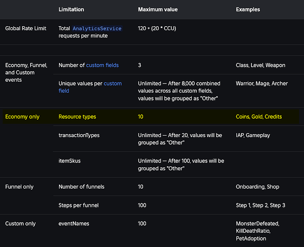Click the 120 + (20 * CCU) value
304x247 pixels.
click(x=157, y=28)
